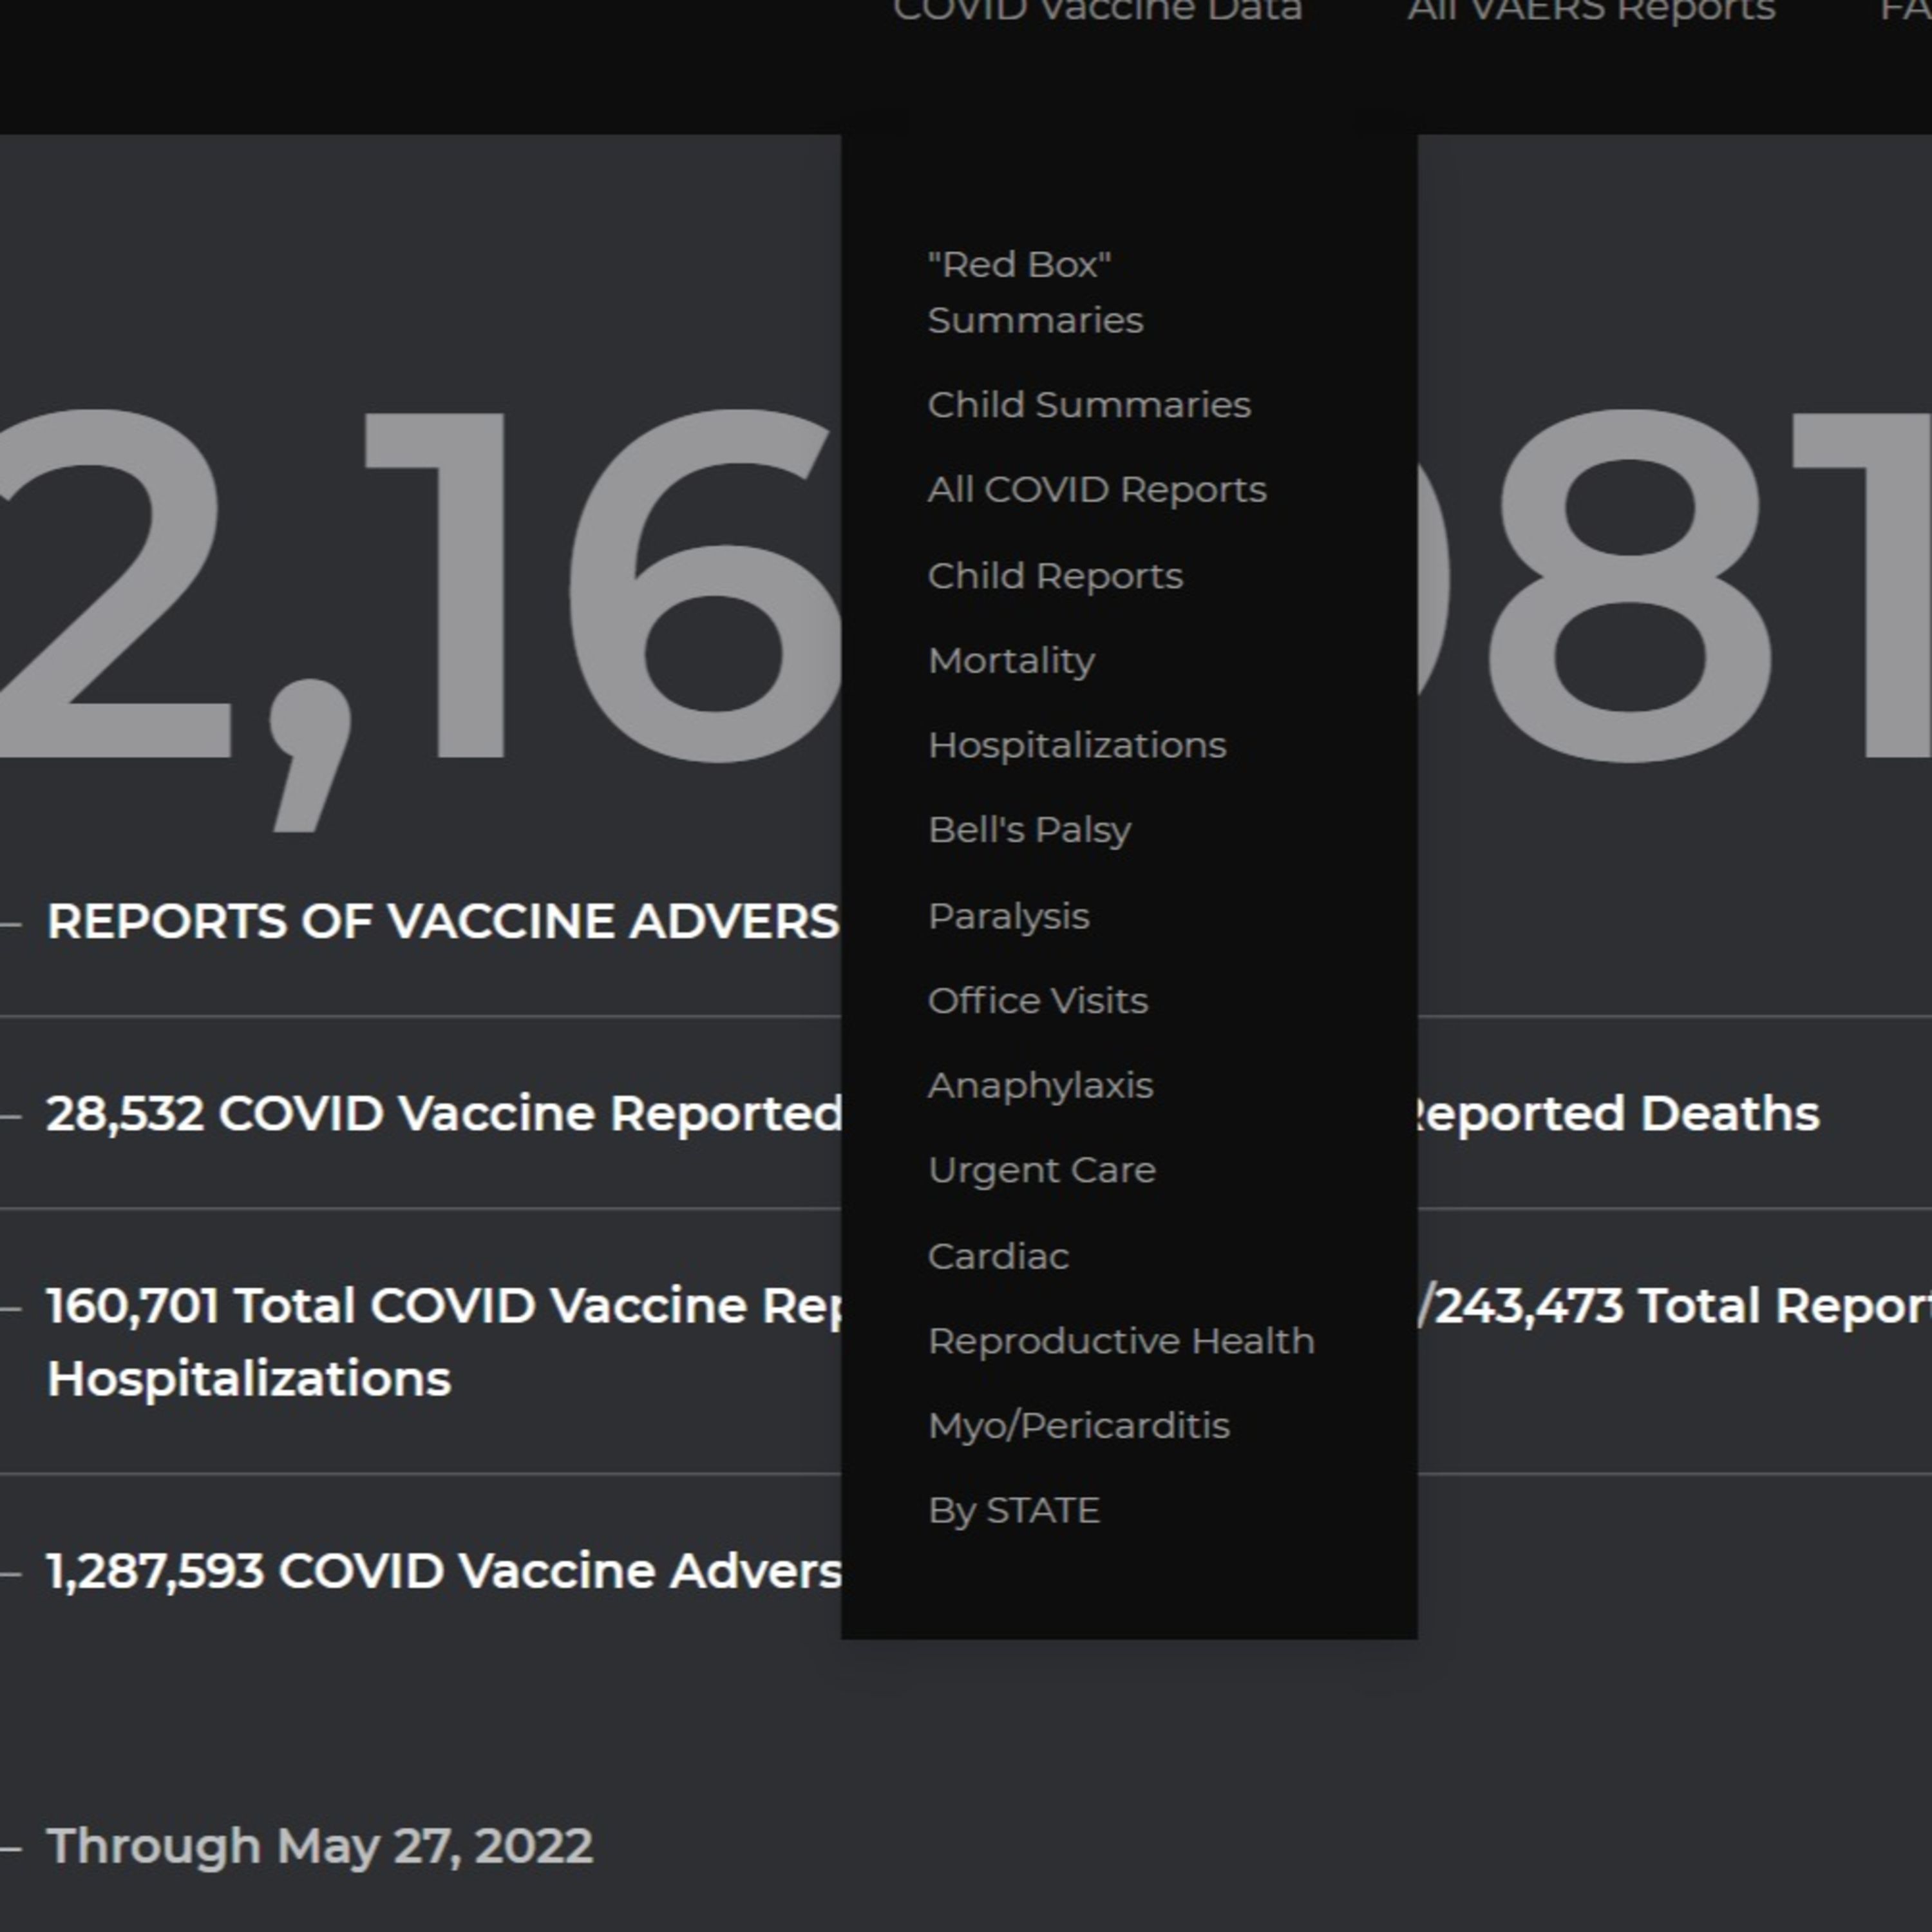Select the Bell's Palsy entry
This screenshot has height=1932, width=1932.
click(x=1029, y=830)
